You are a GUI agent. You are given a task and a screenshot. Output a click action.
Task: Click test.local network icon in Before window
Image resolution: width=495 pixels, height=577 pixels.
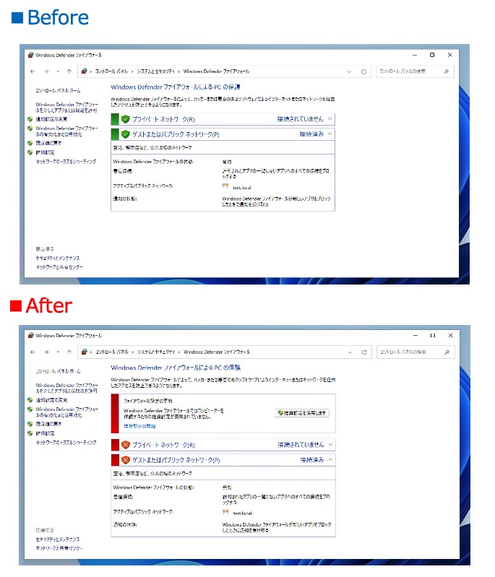click(225, 186)
